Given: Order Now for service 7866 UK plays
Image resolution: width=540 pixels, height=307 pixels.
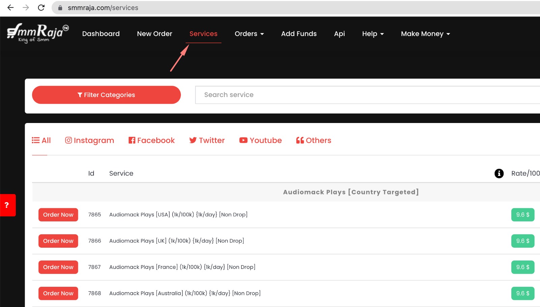Looking at the screenshot, I should pyautogui.click(x=58, y=241).
